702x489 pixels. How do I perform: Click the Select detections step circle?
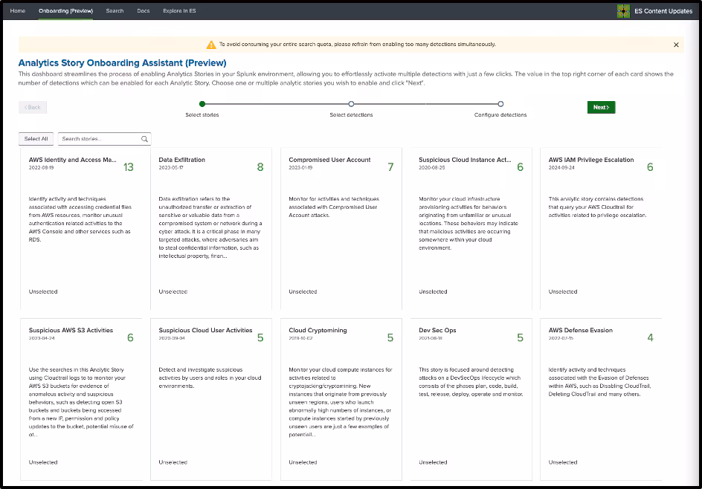(351, 104)
